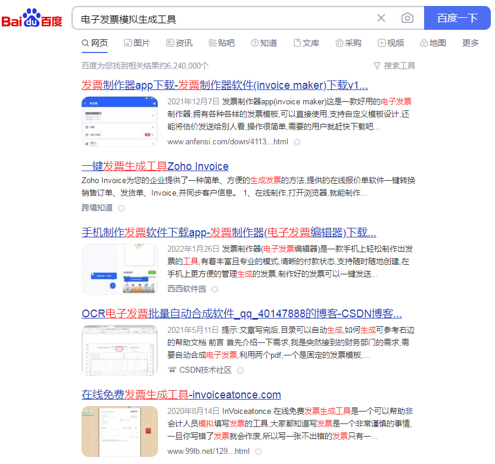The height and width of the screenshot is (464, 495).
Task: Select the 网页 tab
Action: [x=95, y=43]
